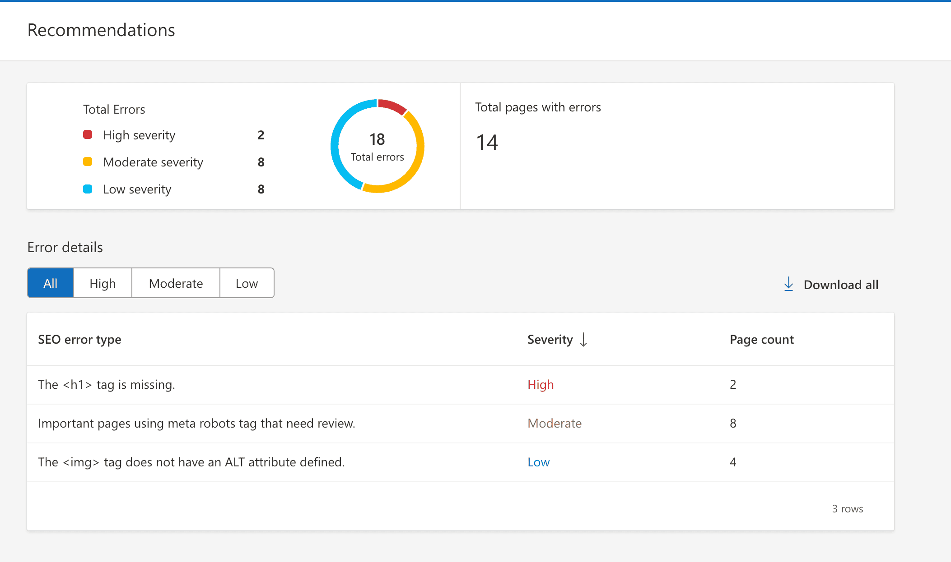
Task: Click the 'Total Errors' legend heading
Action: [114, 110]
